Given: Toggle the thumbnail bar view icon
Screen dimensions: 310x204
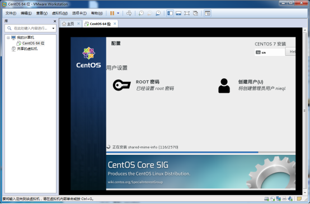Looking at the screenshot, I should [179, 13].
